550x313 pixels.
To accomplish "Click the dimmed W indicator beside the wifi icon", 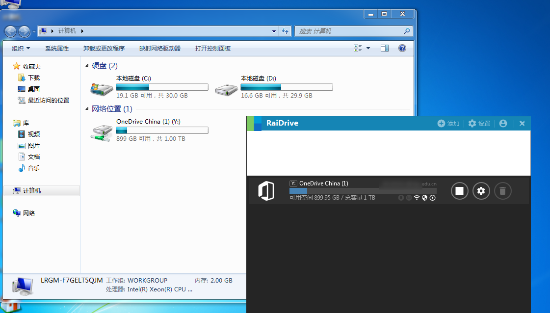I will pos(409,198).
